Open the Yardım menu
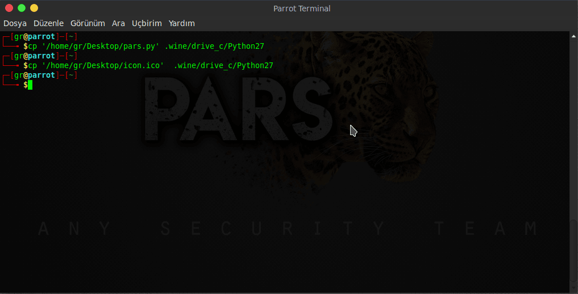 (x=182, y=23)
